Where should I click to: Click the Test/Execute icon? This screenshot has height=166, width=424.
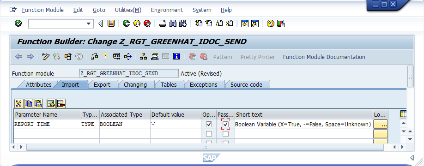click(x=116, y=56)
